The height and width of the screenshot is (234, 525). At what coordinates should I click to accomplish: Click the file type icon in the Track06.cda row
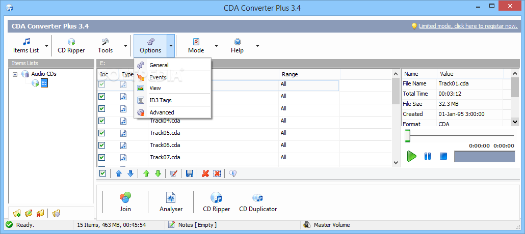[x=123, y=145]
